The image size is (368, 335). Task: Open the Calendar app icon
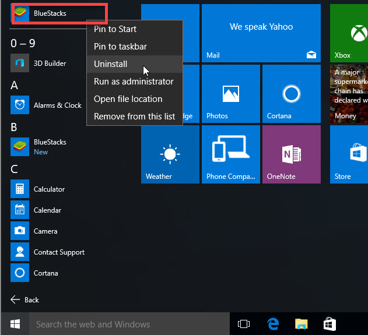(20, 210)
